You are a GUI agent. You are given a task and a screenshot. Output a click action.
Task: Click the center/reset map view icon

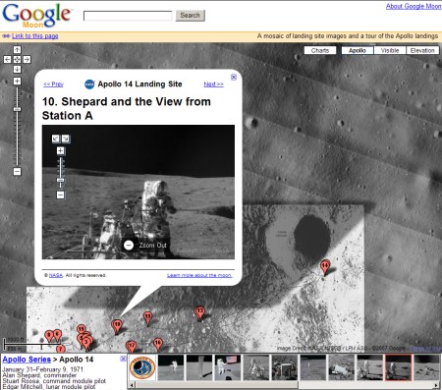17,59
